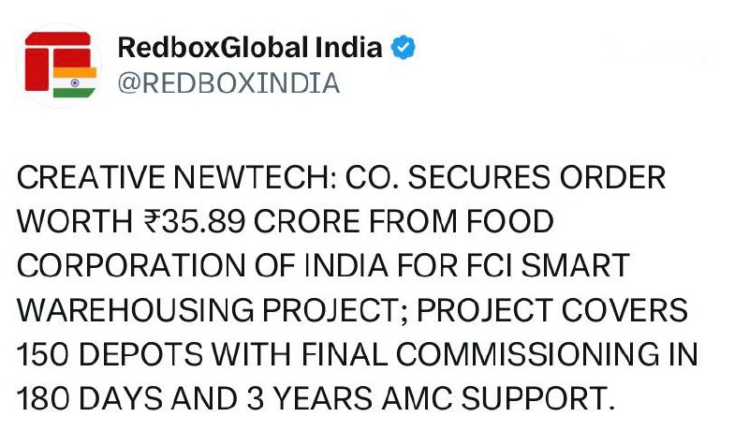Click the 150 DEPOTS text

(x=110, y=354)
